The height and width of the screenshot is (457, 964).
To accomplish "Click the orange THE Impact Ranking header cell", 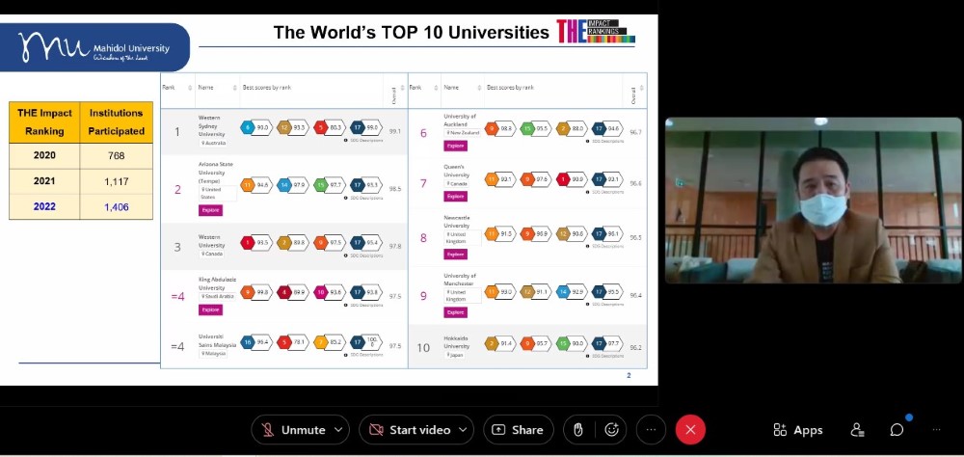I will [43, 121].
